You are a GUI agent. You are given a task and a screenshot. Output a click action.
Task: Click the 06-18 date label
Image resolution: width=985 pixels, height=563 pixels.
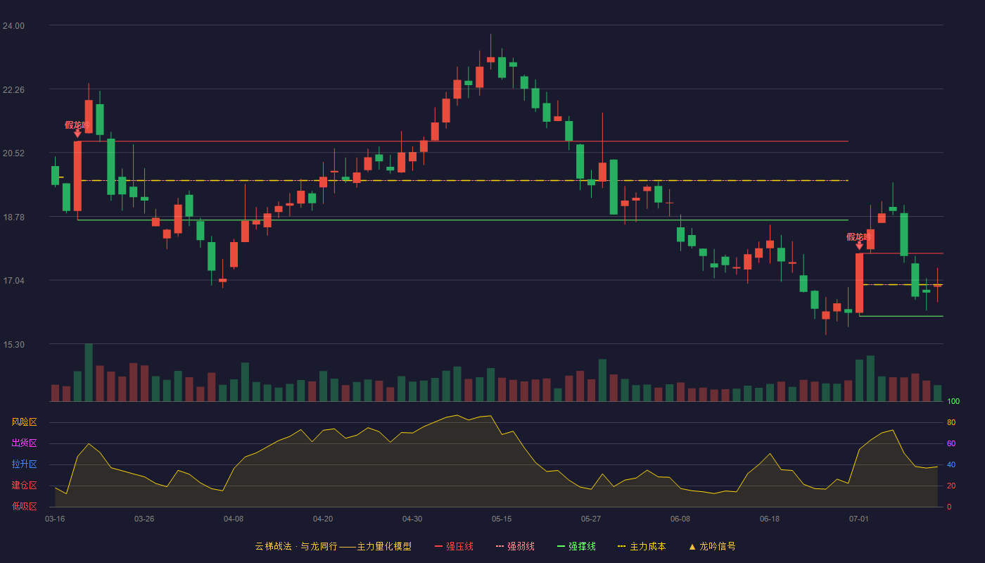pyautogui.click(x=770, y=519)
